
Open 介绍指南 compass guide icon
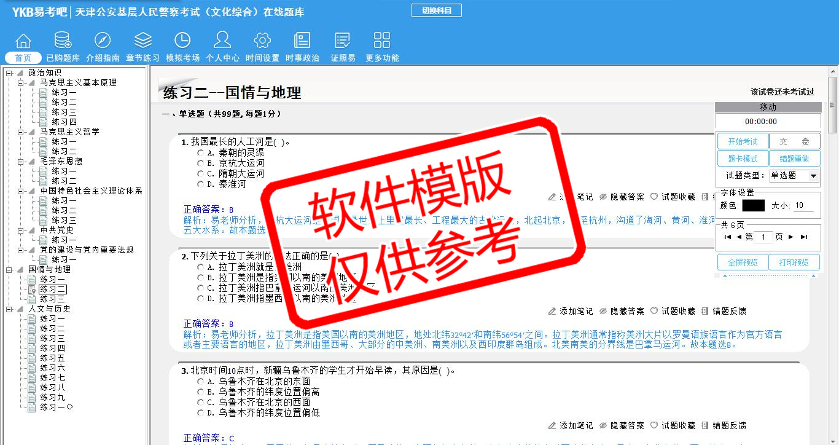[x=103, y=41]
